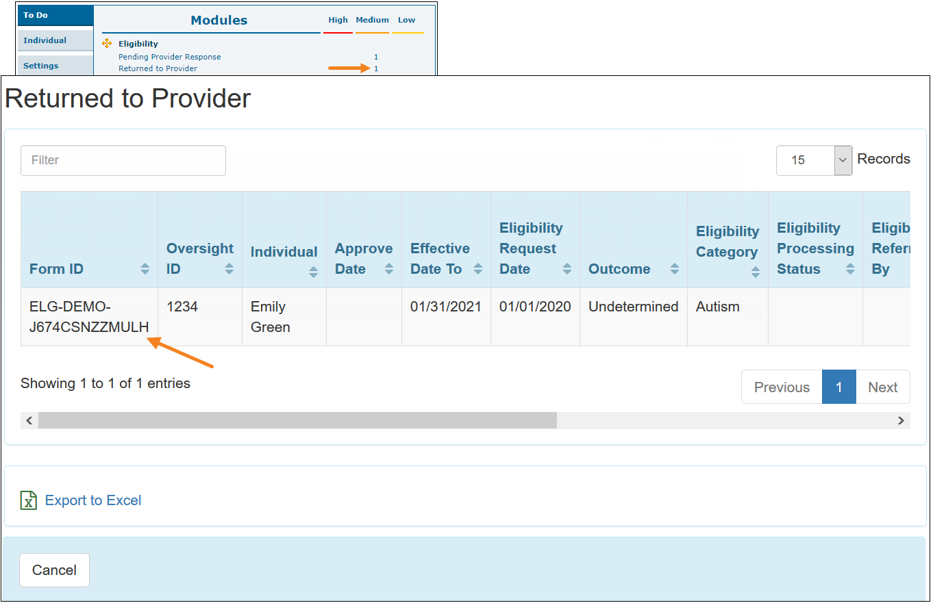Click the orange Eligibility module icon
This screenshot has width=933, height=603.
pos(107,43)
